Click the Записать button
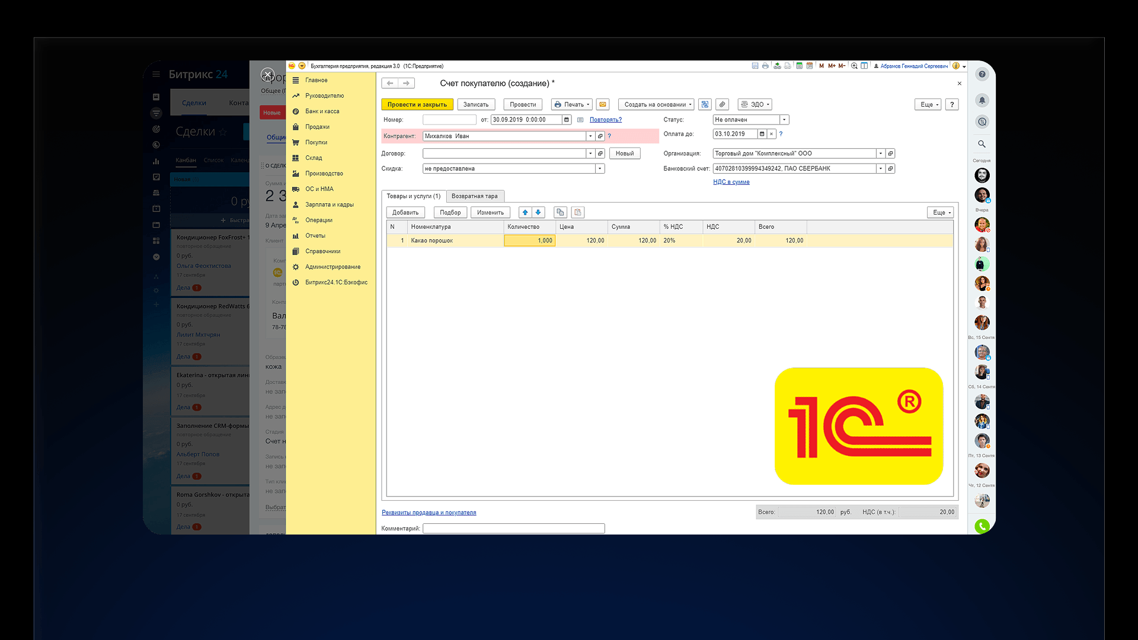Screen dimensions: 1138x640 pyautogui.click(x=476, y=104)
